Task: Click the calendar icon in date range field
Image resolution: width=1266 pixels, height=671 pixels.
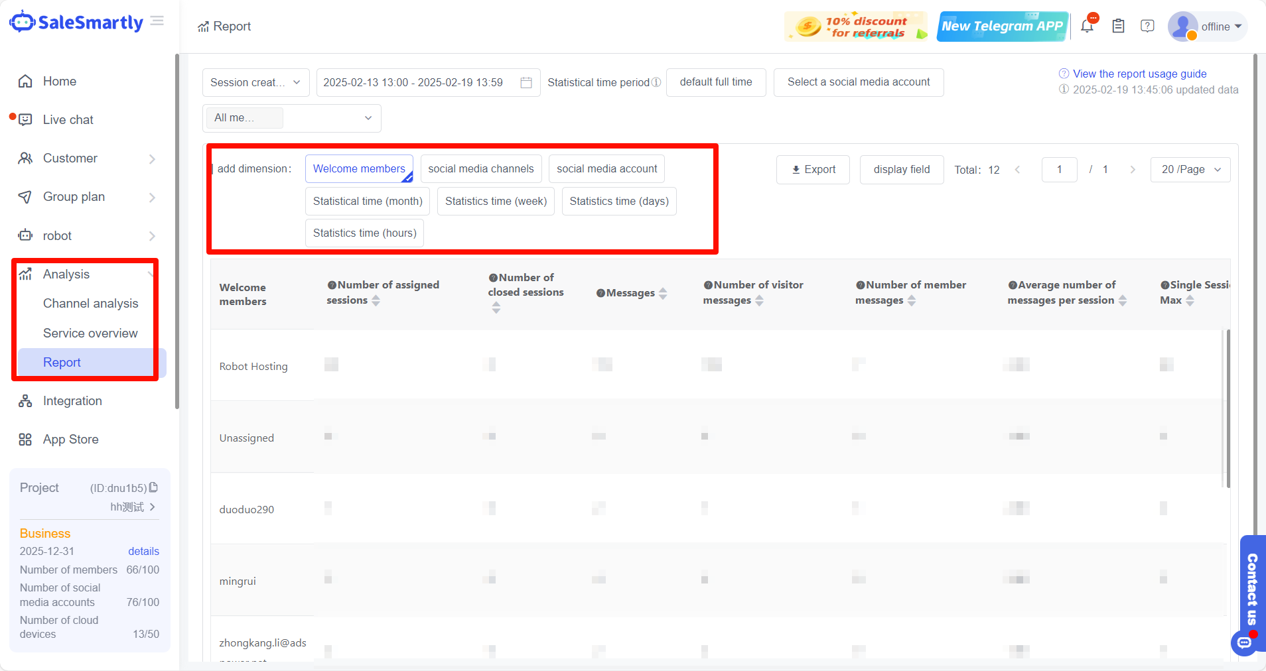Action: 526,83
